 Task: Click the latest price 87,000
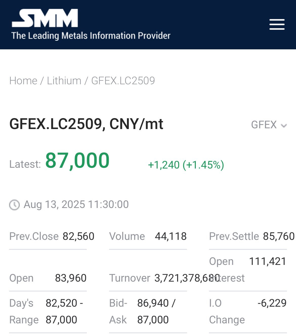[x=77, y=160]
